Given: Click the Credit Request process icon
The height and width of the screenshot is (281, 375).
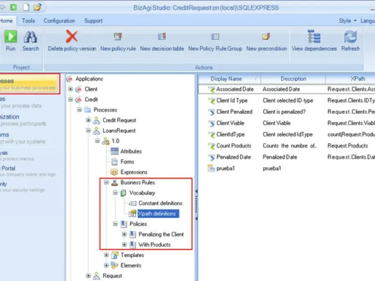Looking at the screenshot, I should [97, 120].
